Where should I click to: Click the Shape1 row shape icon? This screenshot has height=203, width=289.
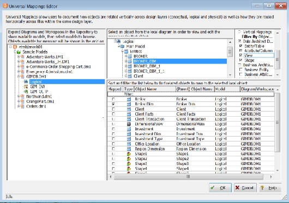pos(129,154)
